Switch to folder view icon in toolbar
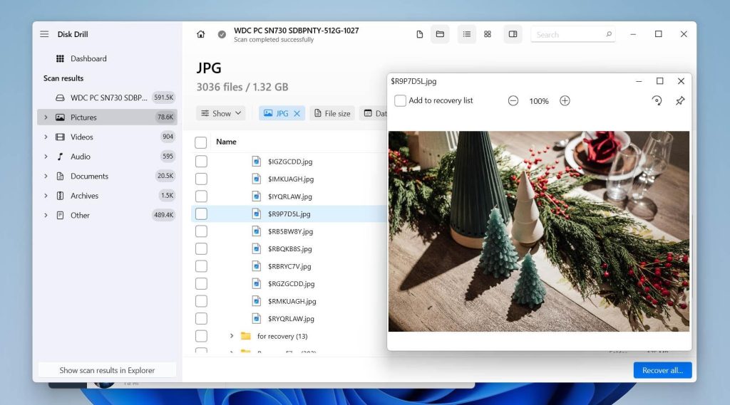Viewport: 730px width, 405px height. [x=440, y=34]
